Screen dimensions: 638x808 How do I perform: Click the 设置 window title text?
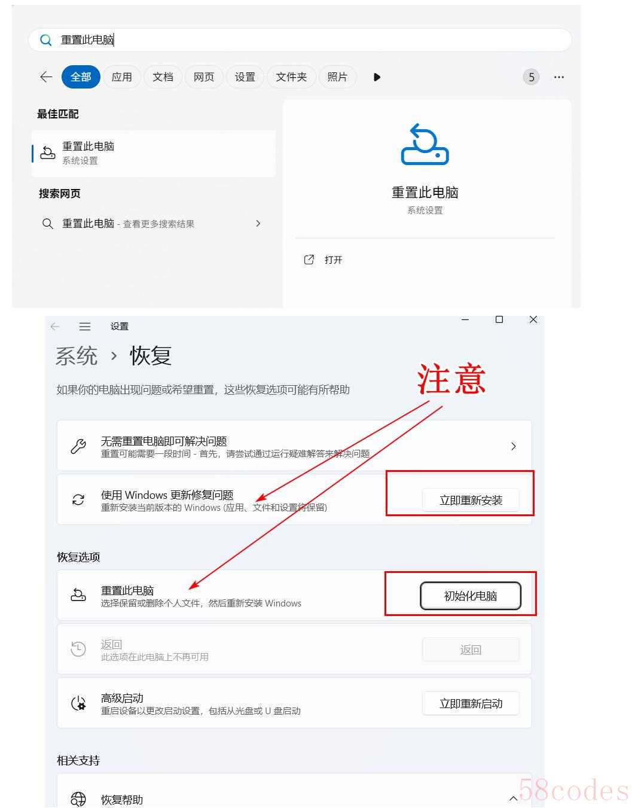click(x=120, y=327)
